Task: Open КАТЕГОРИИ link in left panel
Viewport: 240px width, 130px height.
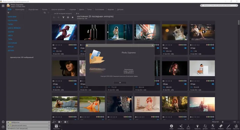Action: (x=12, y=17)
